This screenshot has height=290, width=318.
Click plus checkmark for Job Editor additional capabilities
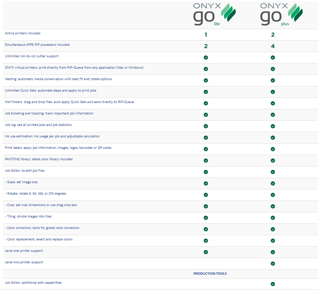pyautogui.click(x=273, y=284)
